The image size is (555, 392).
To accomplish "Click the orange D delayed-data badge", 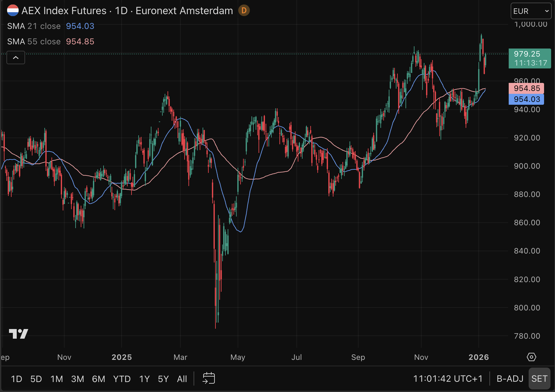I will click(x=244, y=11).
